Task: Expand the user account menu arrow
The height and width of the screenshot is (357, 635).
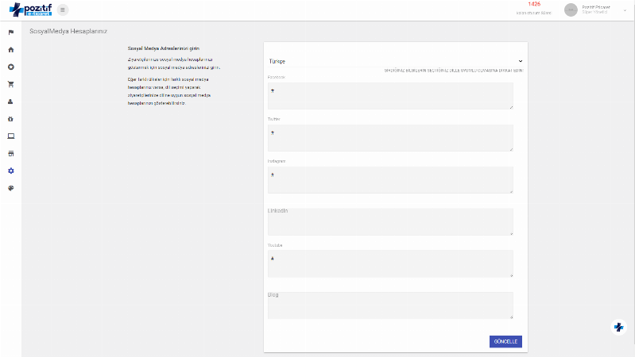Action: tap(625, 10)
